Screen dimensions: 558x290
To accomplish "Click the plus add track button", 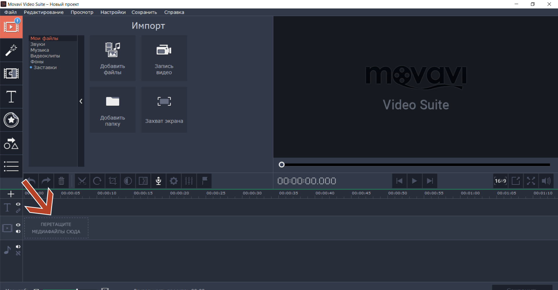I will 11,194.
